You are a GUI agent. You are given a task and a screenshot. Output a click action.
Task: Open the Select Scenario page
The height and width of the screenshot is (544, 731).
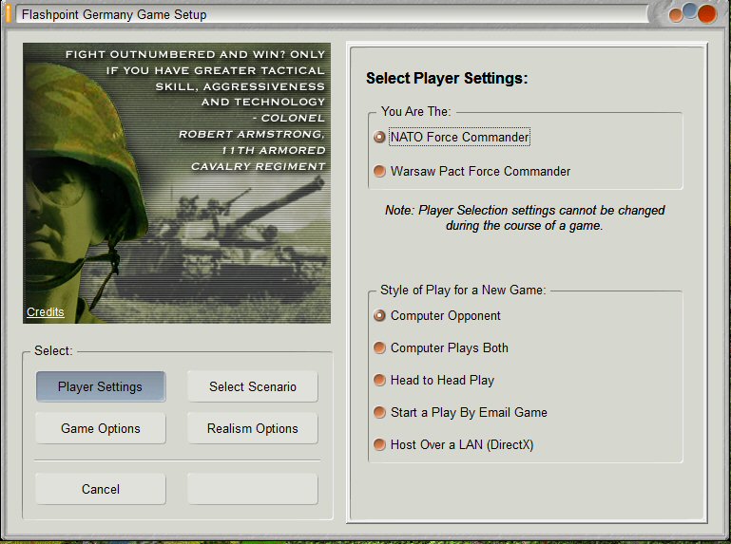click(x=253, y=386)
